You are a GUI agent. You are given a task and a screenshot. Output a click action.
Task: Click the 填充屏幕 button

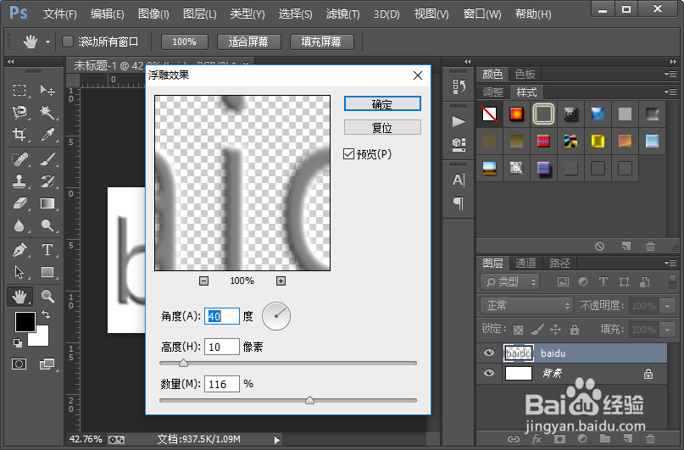point(321,42)
